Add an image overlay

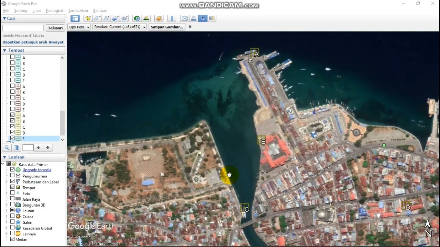point(115,19)
